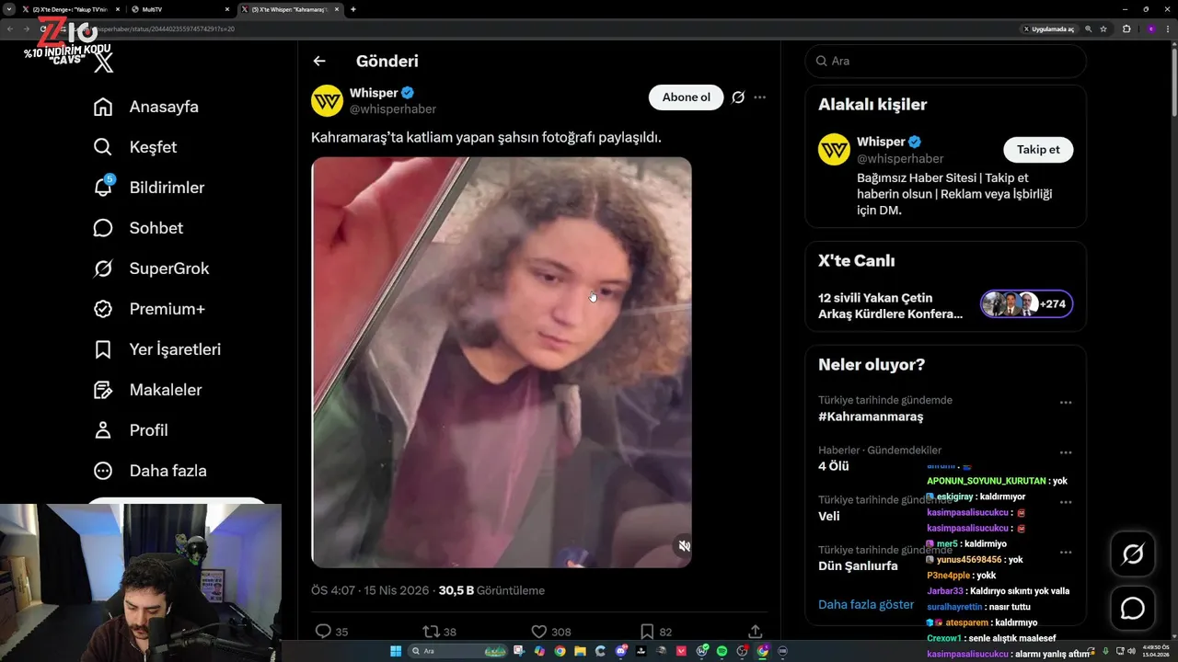Viewport: 1178px width, 662px height.
Task: Open options for #Kahramanmaraş trend
Action: pyautogui.click(x=1066, y=403)
